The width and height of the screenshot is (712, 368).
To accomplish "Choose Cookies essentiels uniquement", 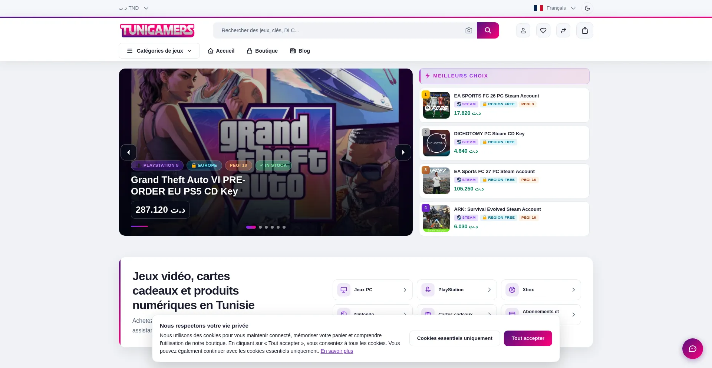I will click(455, 338).
